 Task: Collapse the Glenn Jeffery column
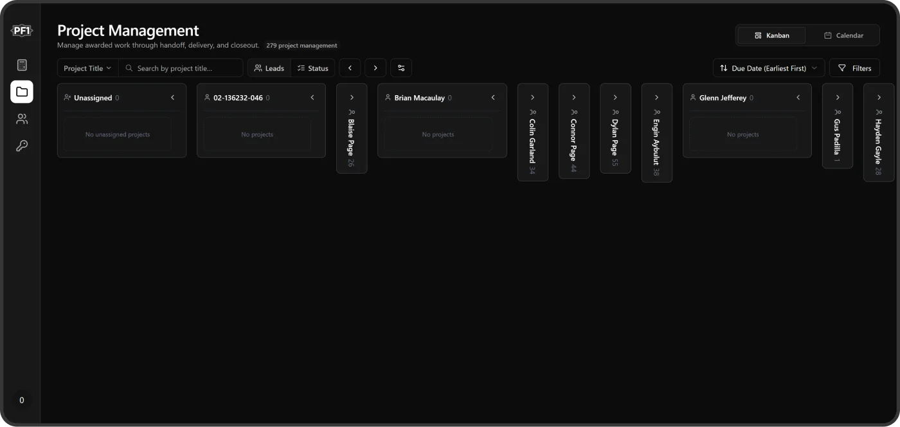[x=798, y=98]
